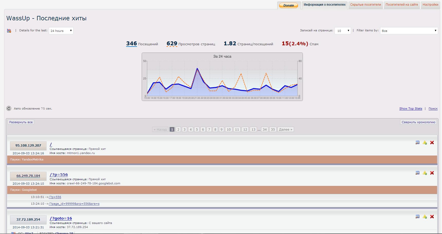Switch to the Скрытые посетители tab

365,5
